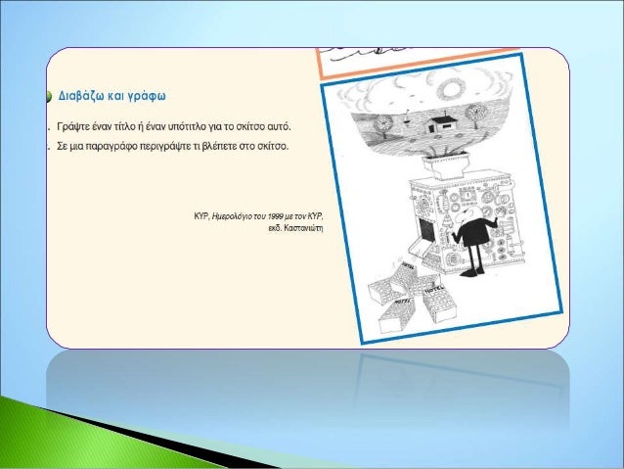The height and width of the screenshot is (469, 624).
Task: Click the green bullet beside the heading
Action: click(x=49, y=96)
